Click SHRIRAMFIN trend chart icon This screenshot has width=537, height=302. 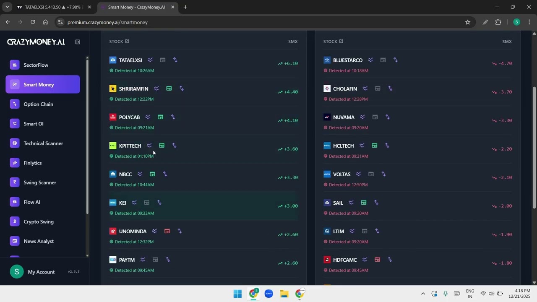(156, 89)
